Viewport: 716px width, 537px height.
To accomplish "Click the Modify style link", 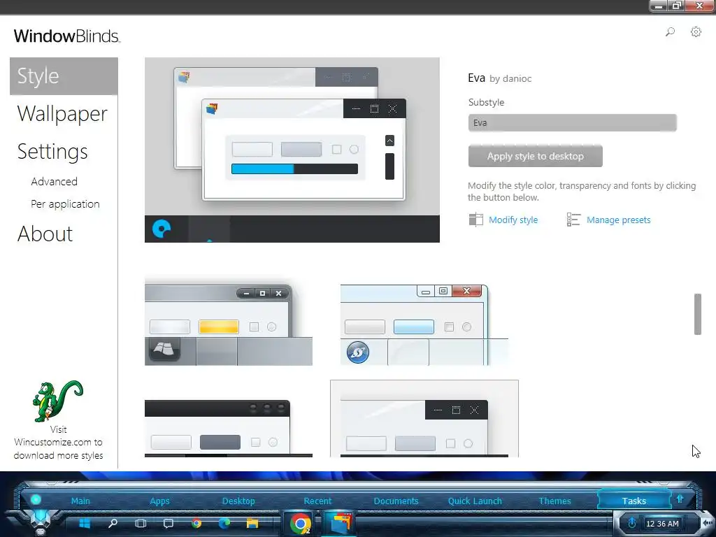I will [513, 220].
